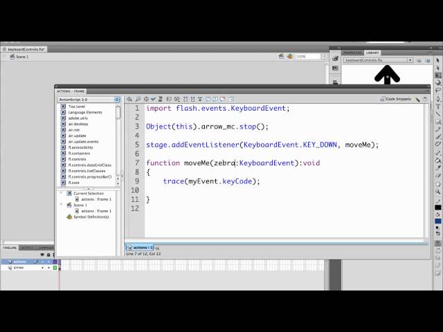Click the stroke color black swatch
The width and height of the screenshot is (443, 332).
pos(438,207)
